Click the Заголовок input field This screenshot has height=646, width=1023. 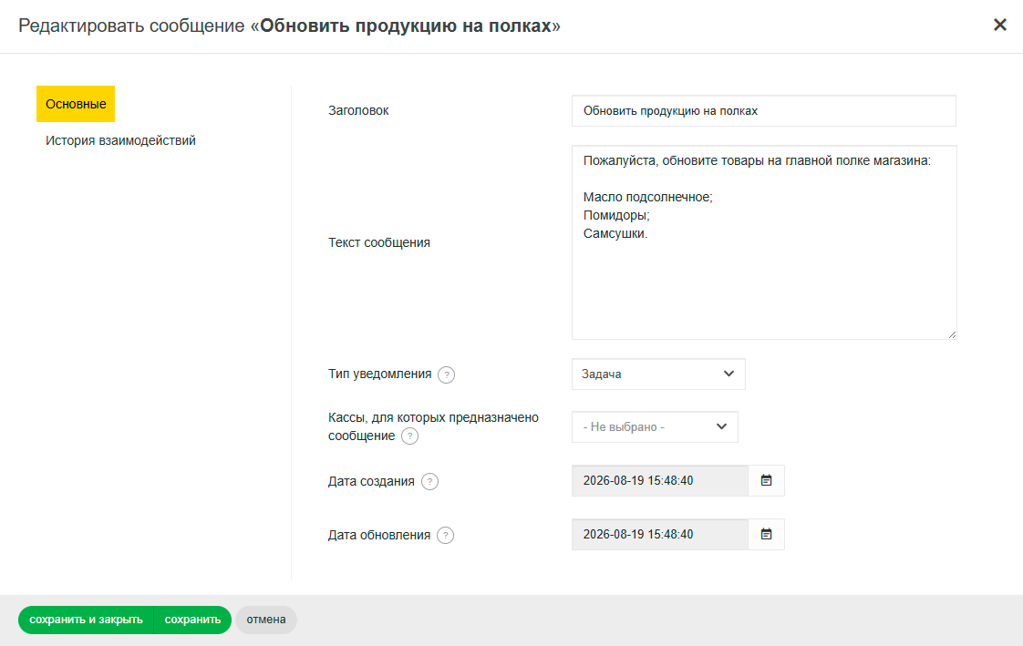[x=764, y=111]
